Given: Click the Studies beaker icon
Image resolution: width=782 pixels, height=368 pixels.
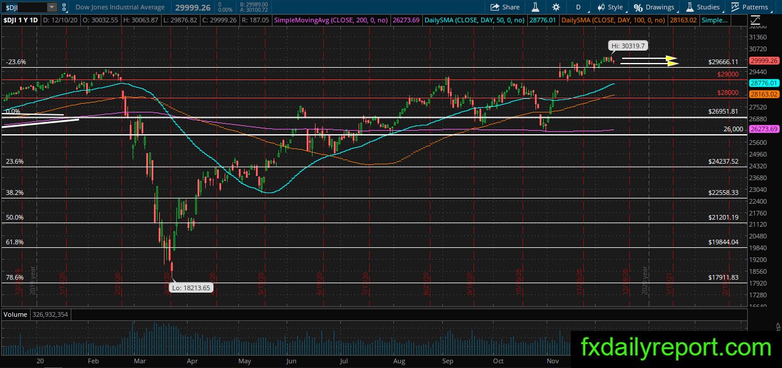Looking at the screenshot, I should pos(689,7).
